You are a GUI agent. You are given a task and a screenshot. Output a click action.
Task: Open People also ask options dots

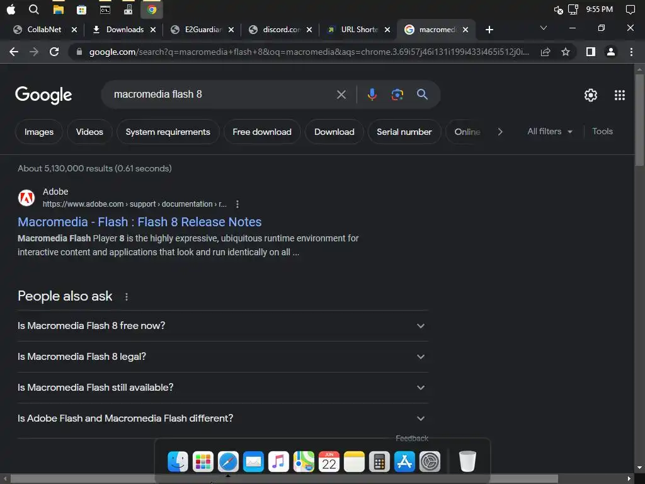(126, 297)
